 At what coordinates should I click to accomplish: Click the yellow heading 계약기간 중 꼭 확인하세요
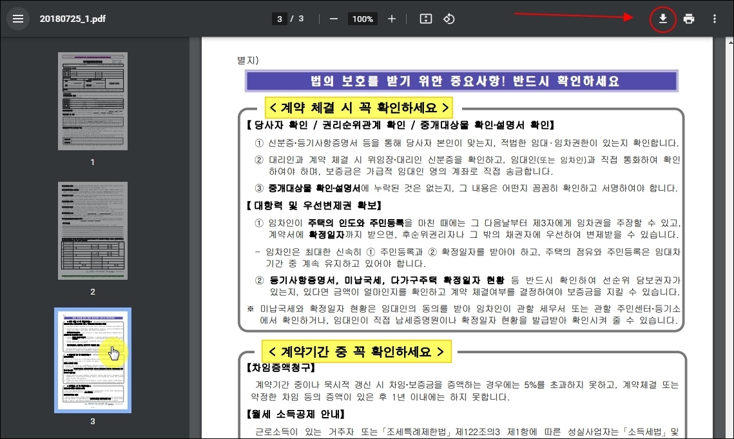(x=356, y=352)
